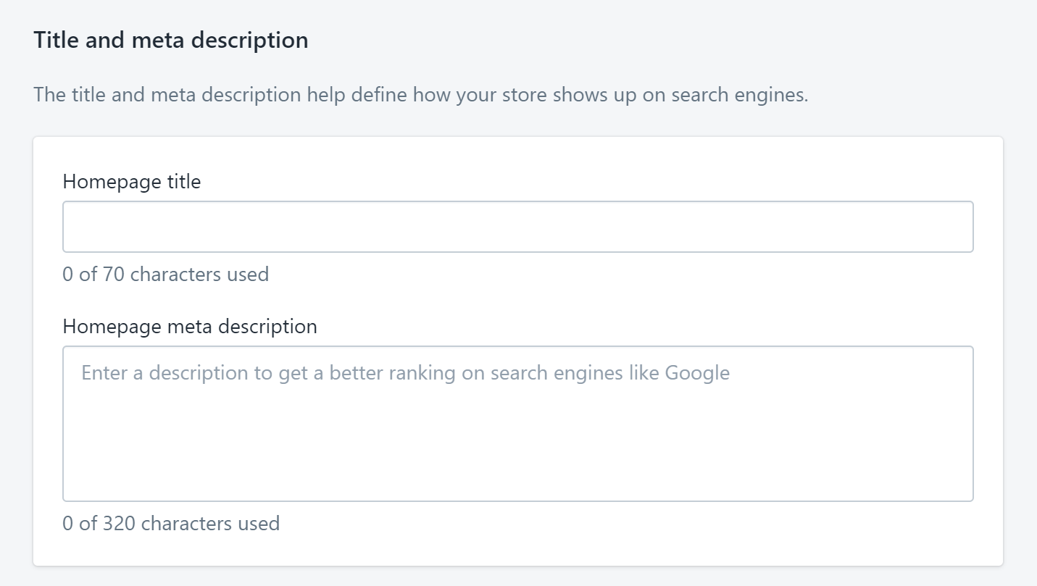
Task: Click the number 70 in the title counter
Action: click(114, 274)
